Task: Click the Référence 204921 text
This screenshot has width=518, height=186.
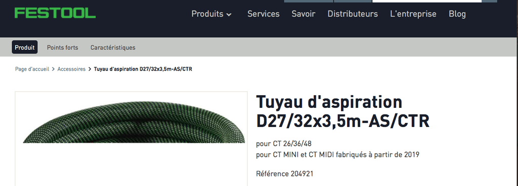Action: pos(284,173)
